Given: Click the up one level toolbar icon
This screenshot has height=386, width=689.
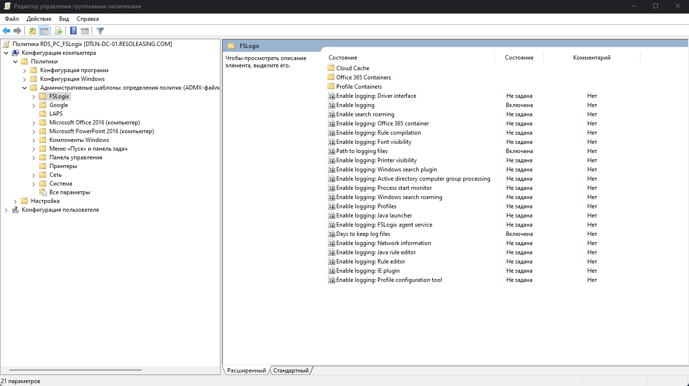Looking at the screenshot, I should pyautogui.click(x=31, y=31).
